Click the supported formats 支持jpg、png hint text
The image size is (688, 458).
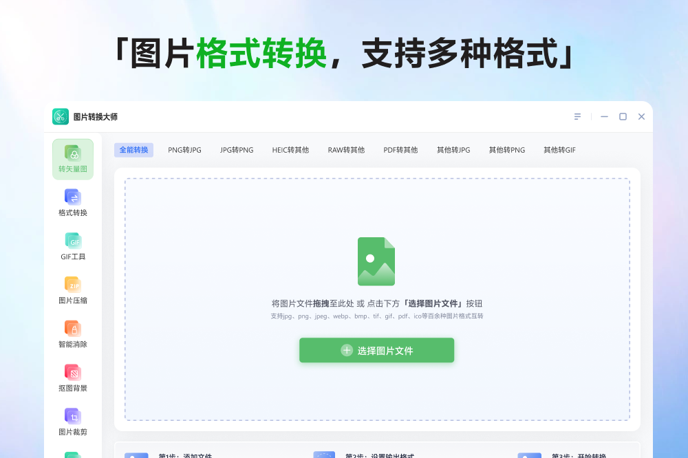[376, 316]
